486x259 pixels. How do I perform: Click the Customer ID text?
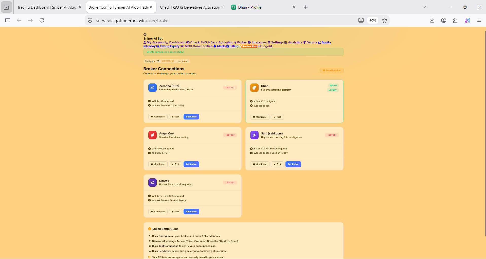[167, 61]
